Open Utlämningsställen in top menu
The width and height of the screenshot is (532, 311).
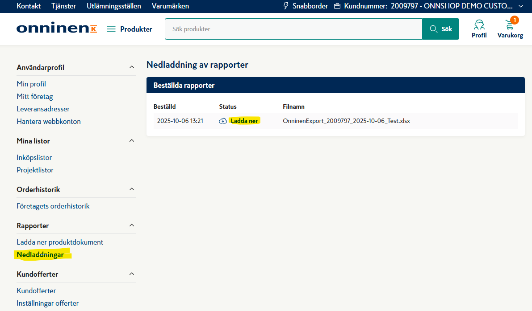coord(113,6)
